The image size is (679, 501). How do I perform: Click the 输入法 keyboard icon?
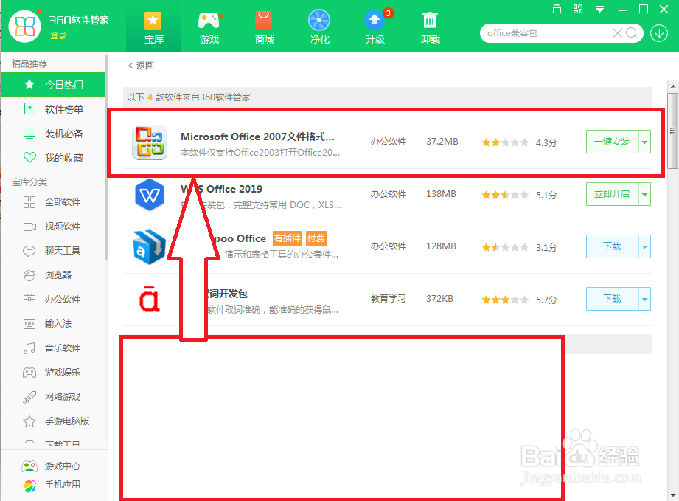pyautogui.click(x=29, y=324)
